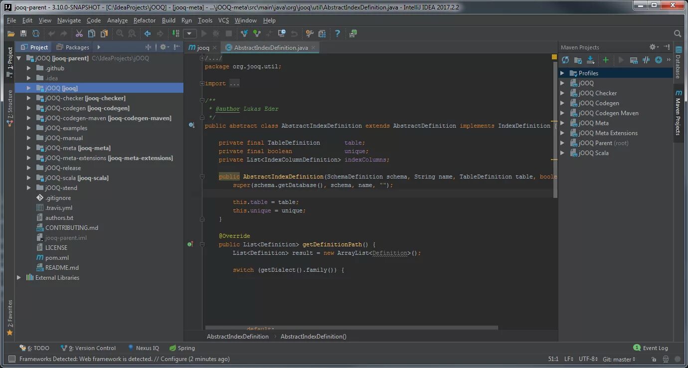The image size is (688, 368).
Task: Click the Open file toolbar icon
Action: point(11,33)
